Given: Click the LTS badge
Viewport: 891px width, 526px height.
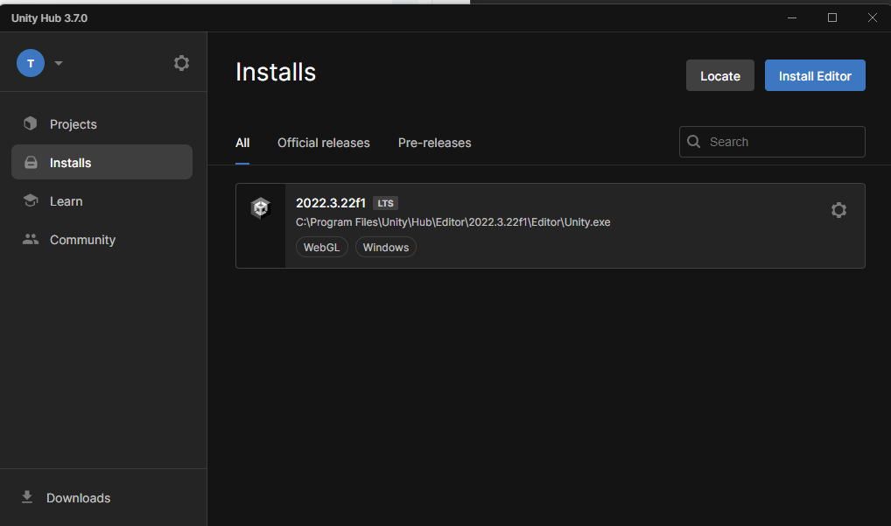Looking at the screenshot, I should pyautogui.click(x=385, y=203).
